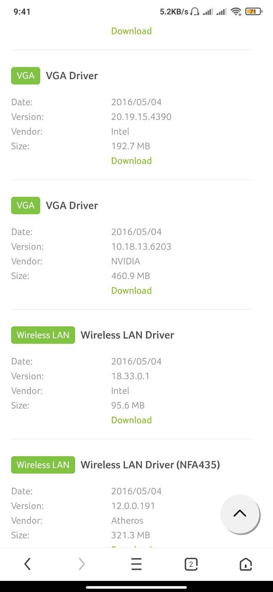Tap the browser forward arrow
273x592 pixels.
82,564
